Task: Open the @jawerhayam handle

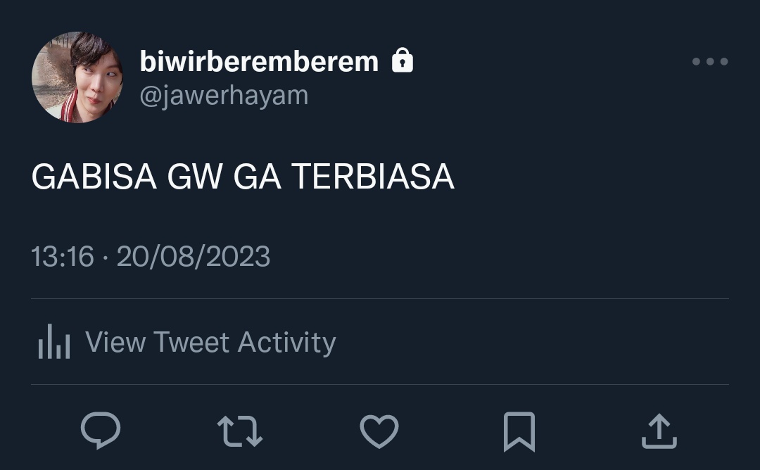Action: tap(224, 96)
